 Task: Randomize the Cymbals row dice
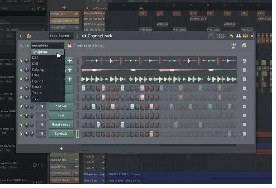click(244, 134)
